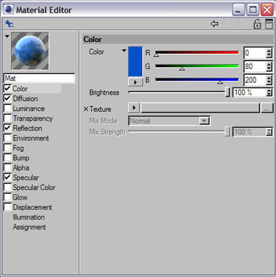Open the Assignment page
This screenshot has width=276, height=277.
tap(29, 227)
